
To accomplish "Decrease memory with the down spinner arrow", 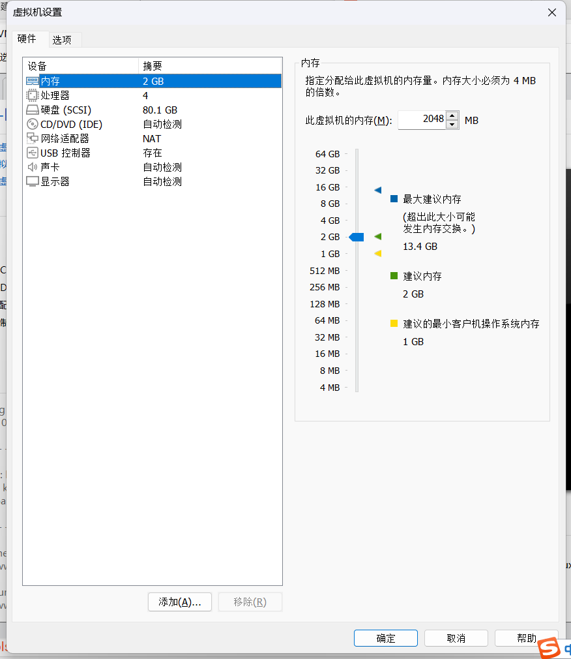I will 452,124.
